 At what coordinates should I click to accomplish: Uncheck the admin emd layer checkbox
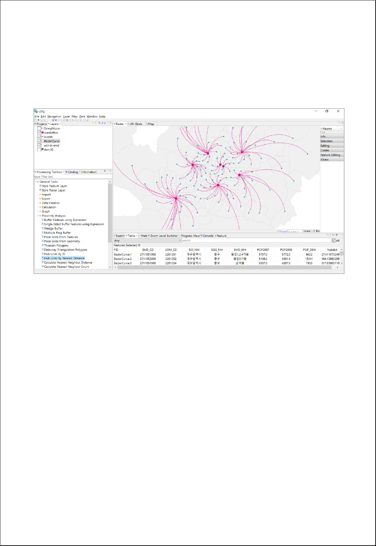click(39, 145)
